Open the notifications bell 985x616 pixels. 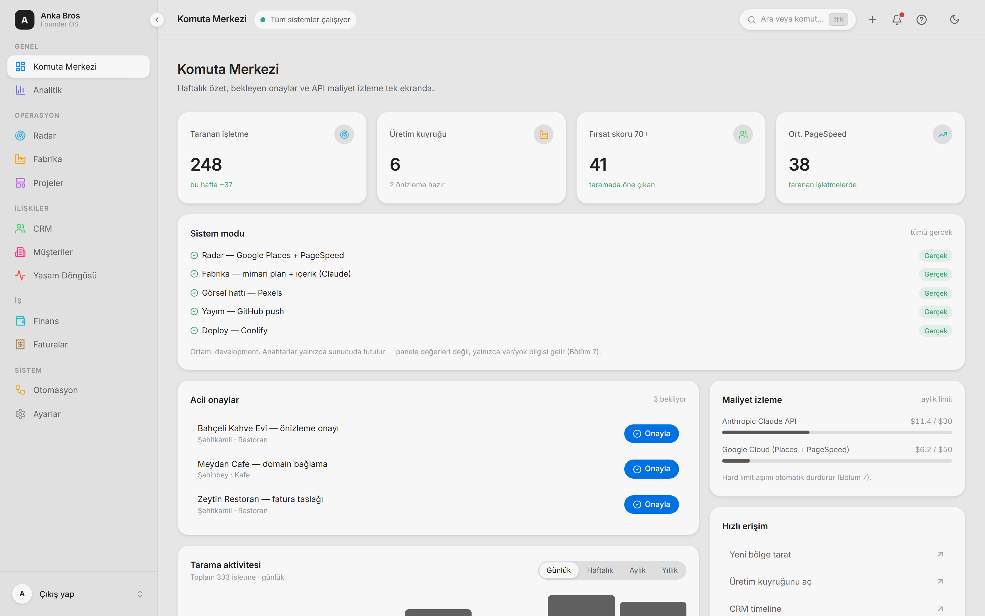point(897,19)
